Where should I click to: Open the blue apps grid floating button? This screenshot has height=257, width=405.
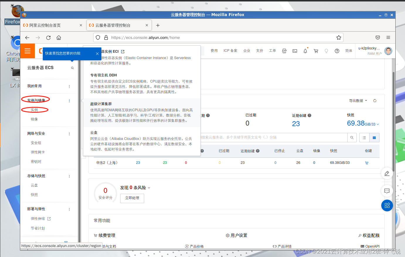(x=387, y=205)
